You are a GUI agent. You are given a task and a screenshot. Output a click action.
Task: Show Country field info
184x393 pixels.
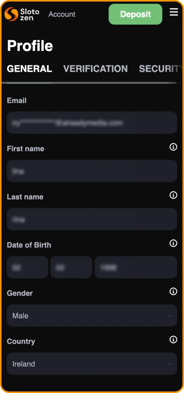coord(173,340)
